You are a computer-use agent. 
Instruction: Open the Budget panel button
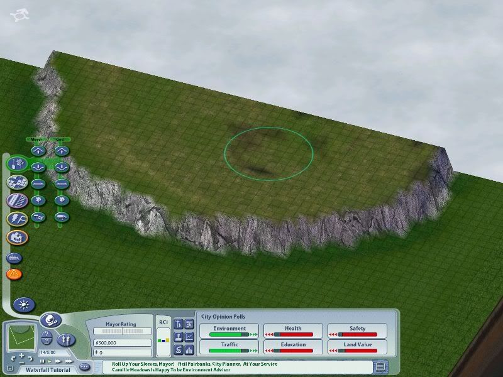pos(178,349)
